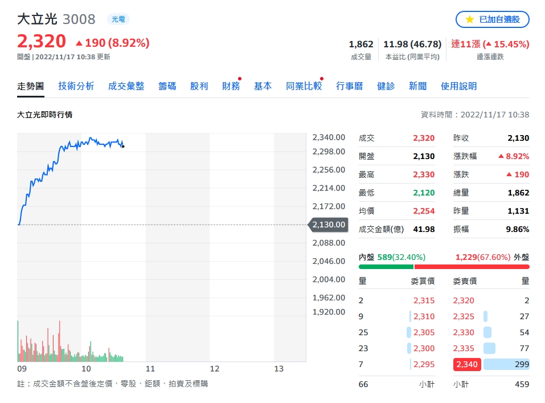Click the ask 小計 459 total
545x403 pixels.
tap(522, 384)
